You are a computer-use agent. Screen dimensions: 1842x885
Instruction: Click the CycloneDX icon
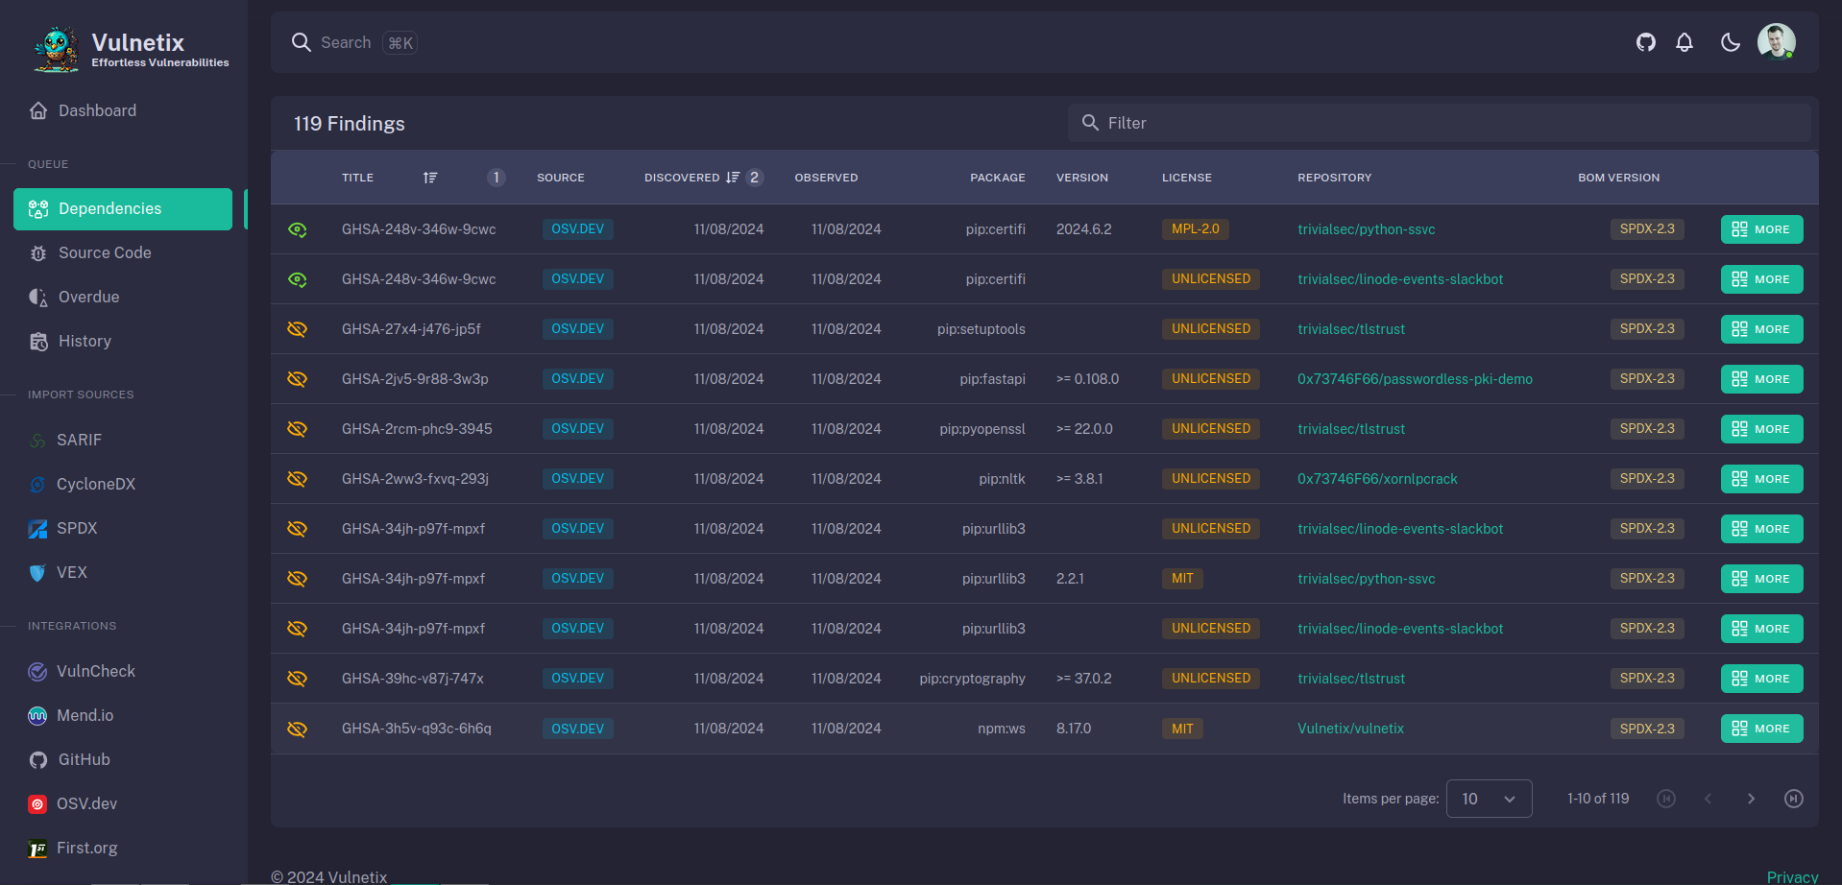[x=37, y=485]
